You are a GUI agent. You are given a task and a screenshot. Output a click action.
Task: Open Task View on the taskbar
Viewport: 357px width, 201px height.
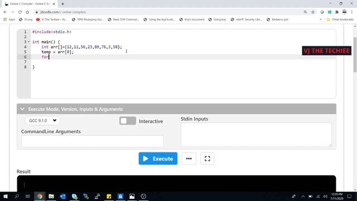(x=28, y=196)
